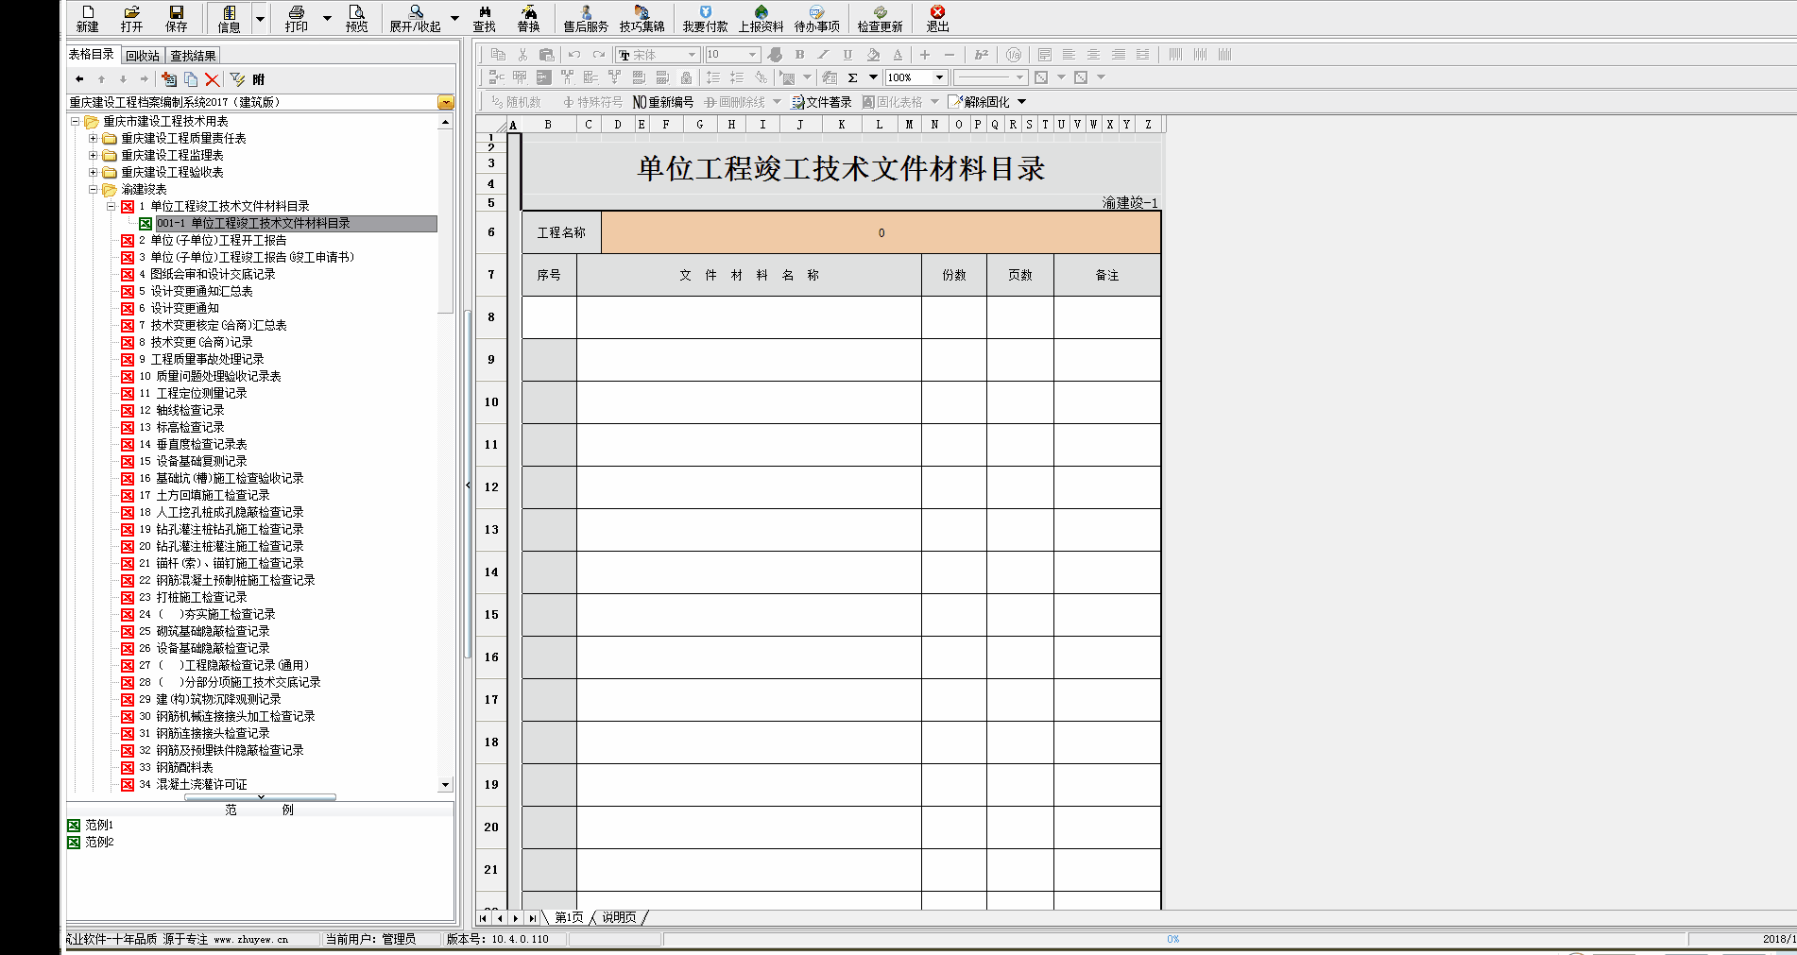Click the 检查更新 update icon
1797x955 pixels.
880,17
